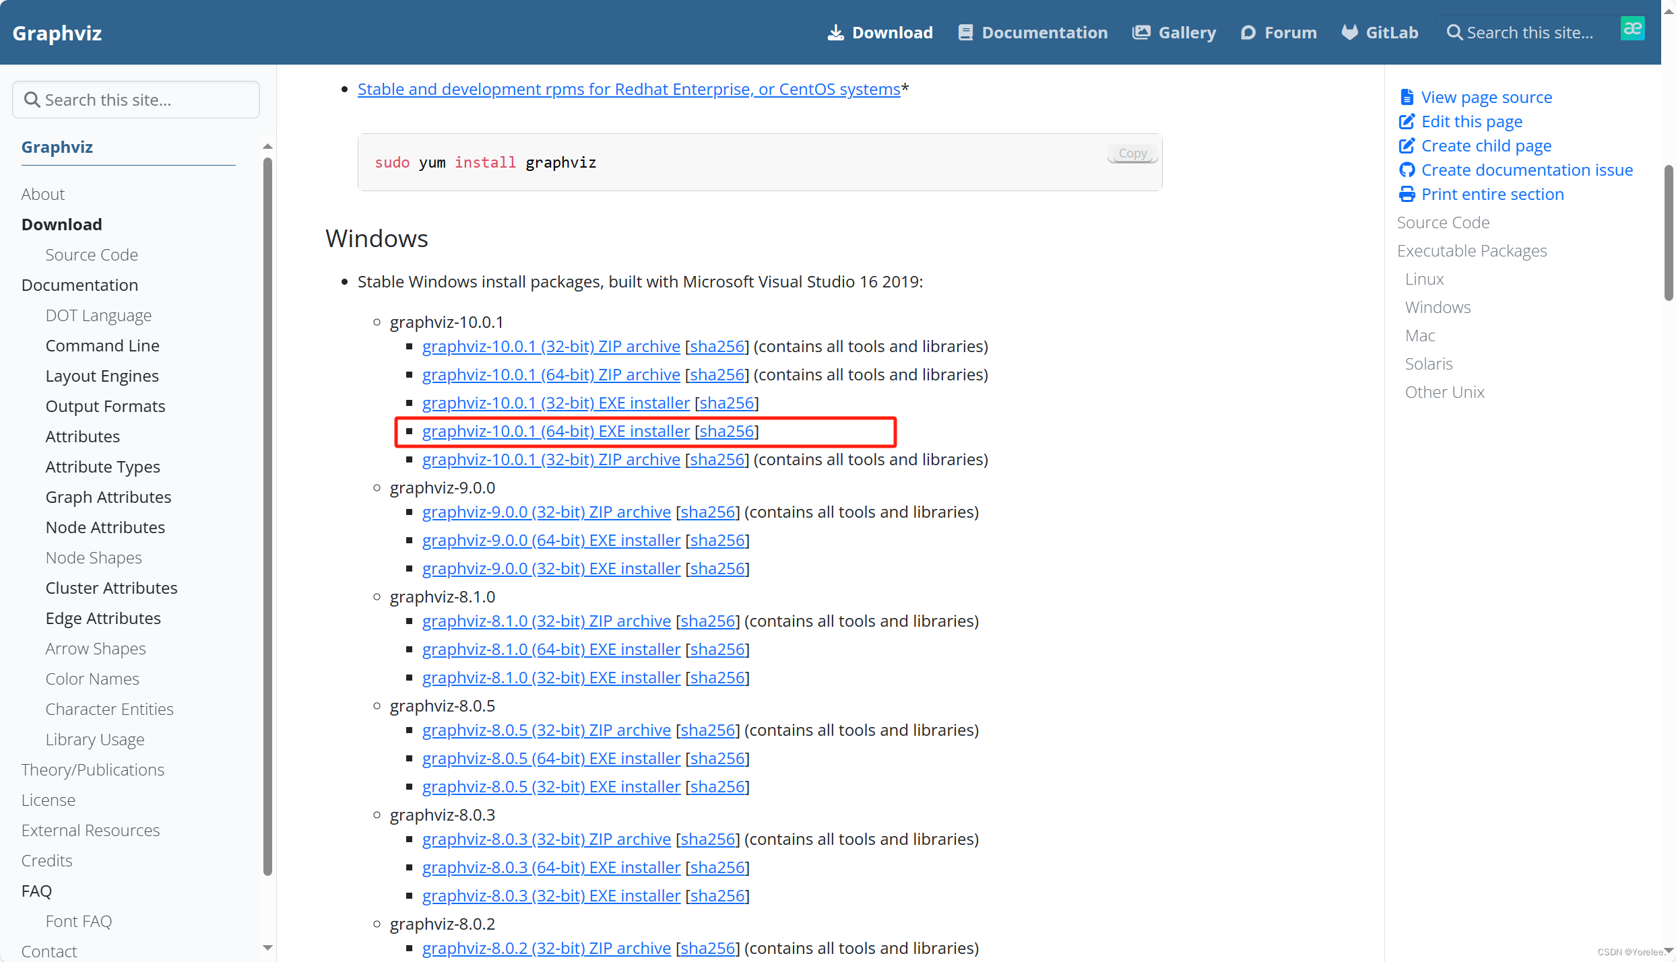Click the GitLab fox icon
The height and width of the screenshot is (962, 1676).
[x=1349, y=32]
